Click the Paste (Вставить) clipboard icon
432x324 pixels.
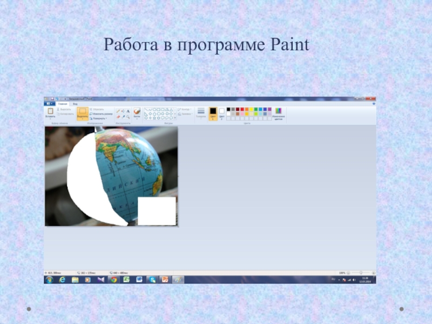pyautogui.click(x=50, y=111)
